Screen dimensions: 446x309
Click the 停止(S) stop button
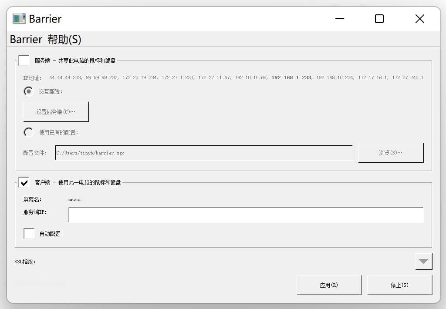tap(400, 285)
